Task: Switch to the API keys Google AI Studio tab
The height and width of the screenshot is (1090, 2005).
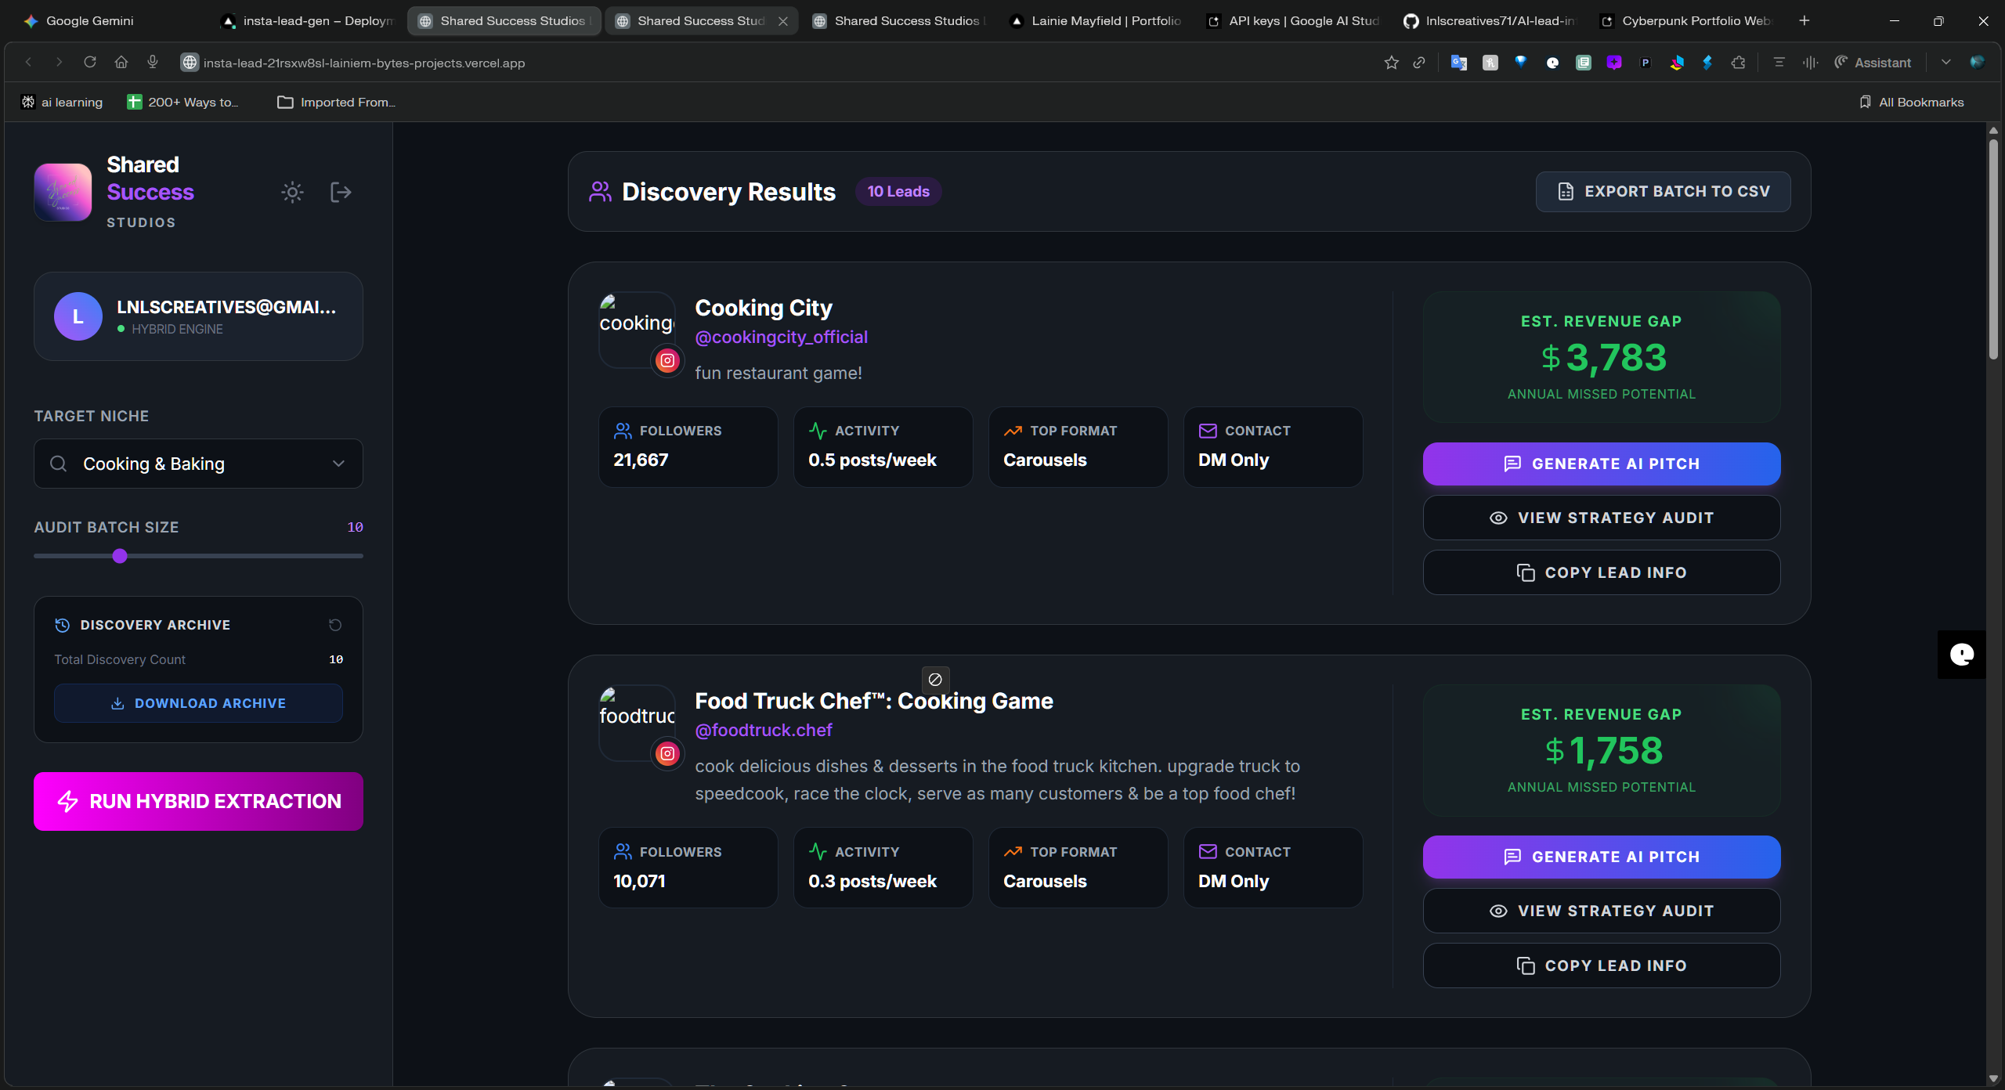Action: pos(1293,21)
